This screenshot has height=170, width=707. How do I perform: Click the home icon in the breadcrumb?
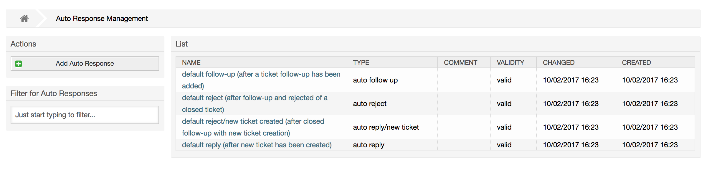pos(25,18)
